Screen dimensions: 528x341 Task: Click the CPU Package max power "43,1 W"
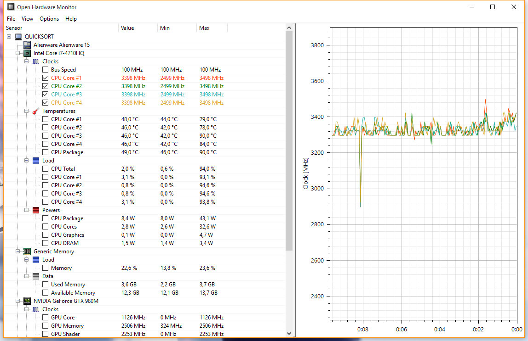point(207,218)
